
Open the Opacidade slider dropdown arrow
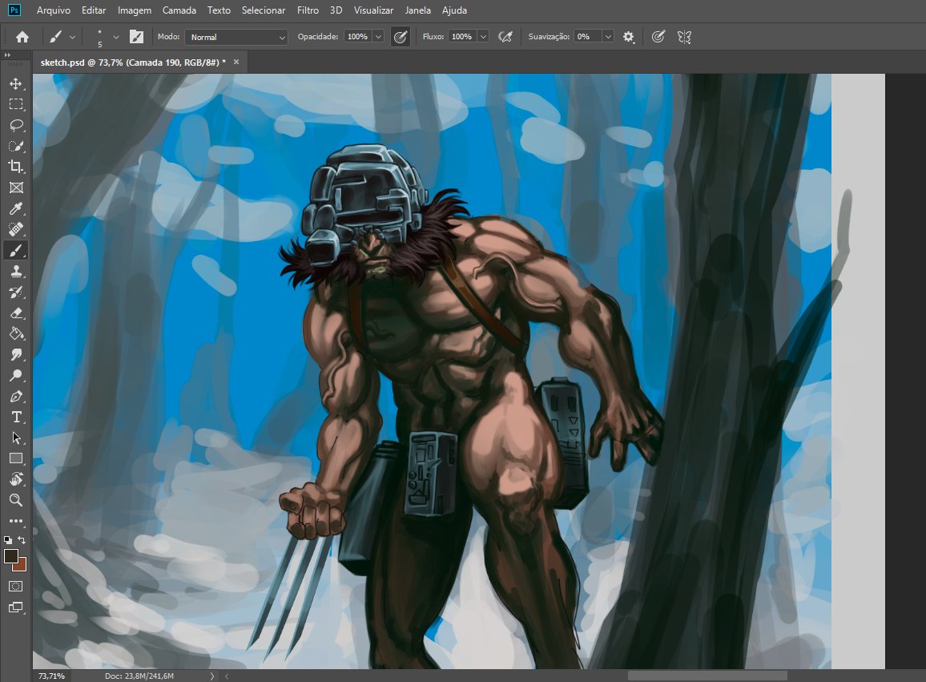379,37
